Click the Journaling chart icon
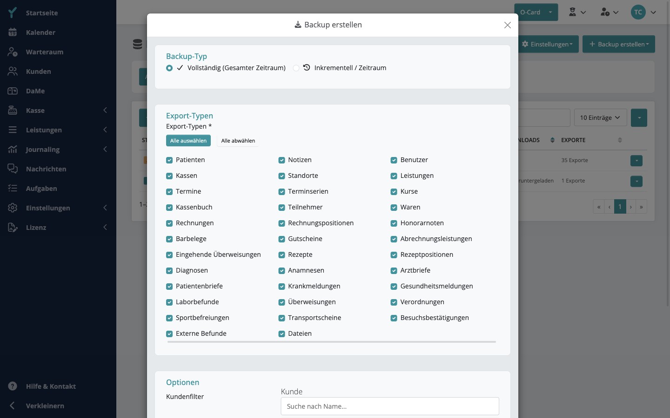 click(x=13, y=150)
